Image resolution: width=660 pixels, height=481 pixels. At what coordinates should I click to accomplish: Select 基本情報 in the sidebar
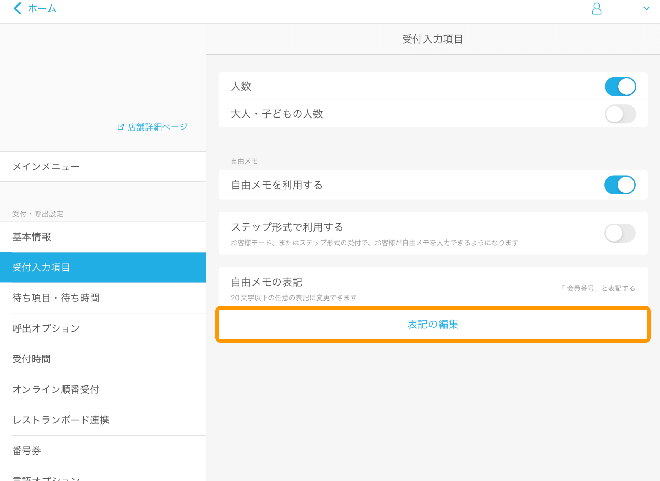pyautogui.click(x=103, y=237)
